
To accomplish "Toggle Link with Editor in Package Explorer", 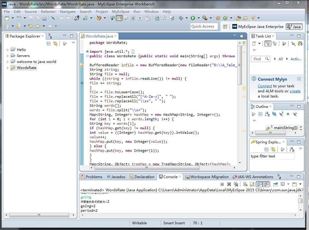I will (x=55, y=43).
